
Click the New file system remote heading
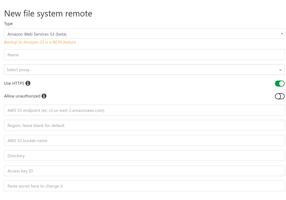[48, 14]
